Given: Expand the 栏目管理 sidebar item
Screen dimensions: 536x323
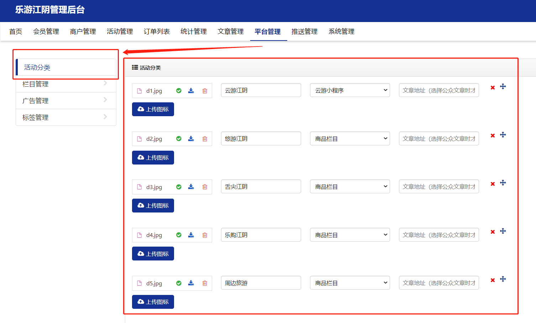Looking at the screenshot, I should pyautogui.click(x=66, y=84).
